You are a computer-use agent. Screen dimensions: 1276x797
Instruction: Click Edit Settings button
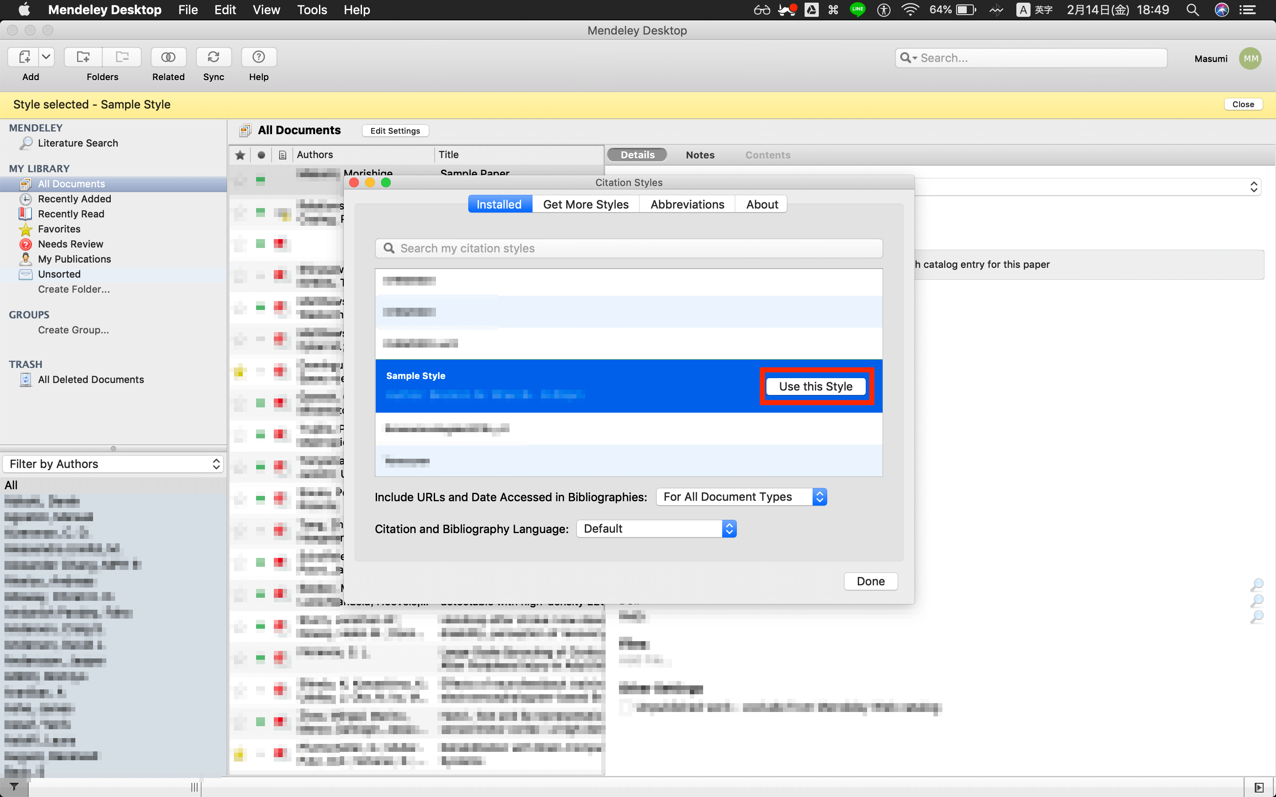[395, 131]
